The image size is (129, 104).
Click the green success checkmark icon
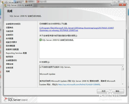pyautogui.click(x=41, y=40)
